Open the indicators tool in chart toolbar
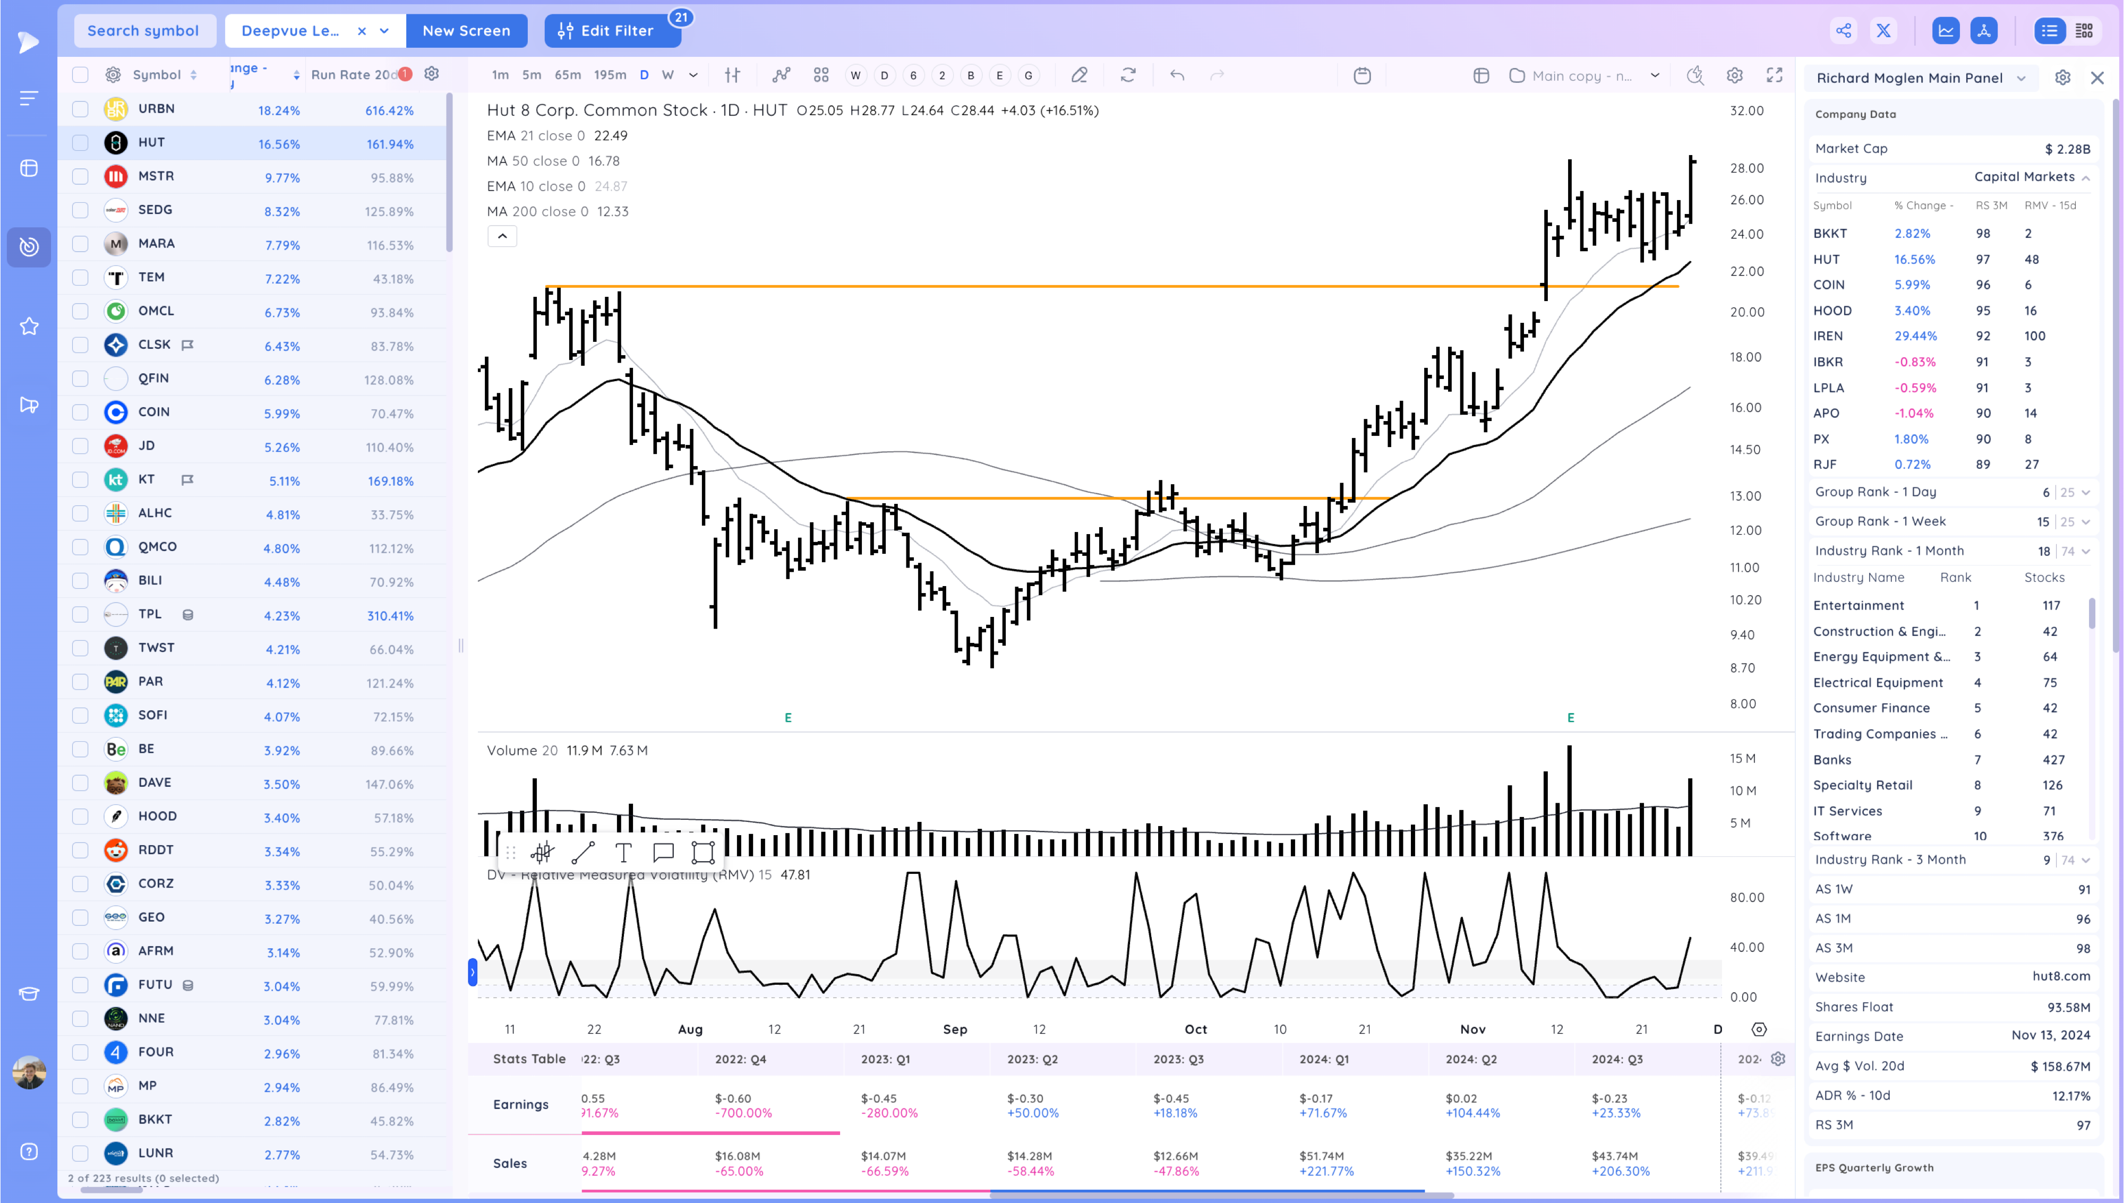Viewport: 2124px width, 1203px height. pos(781,75)
